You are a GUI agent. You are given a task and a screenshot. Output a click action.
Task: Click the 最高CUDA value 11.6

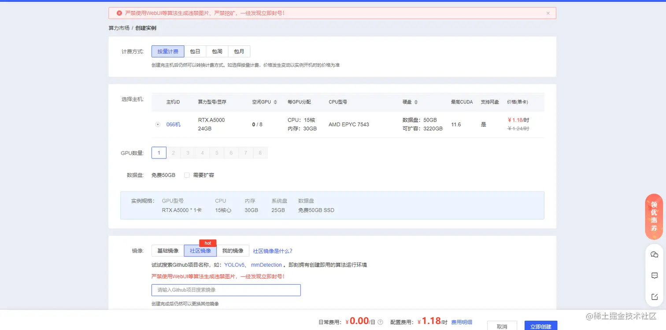pos(456,125)
